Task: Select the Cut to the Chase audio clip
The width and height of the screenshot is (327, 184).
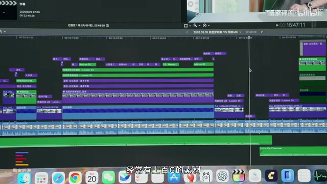Action: pos(293,151)
